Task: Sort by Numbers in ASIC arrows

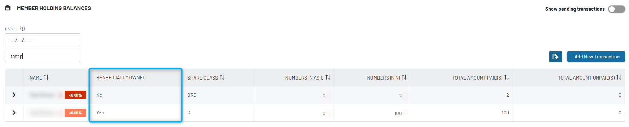Action: coord(328,77)
